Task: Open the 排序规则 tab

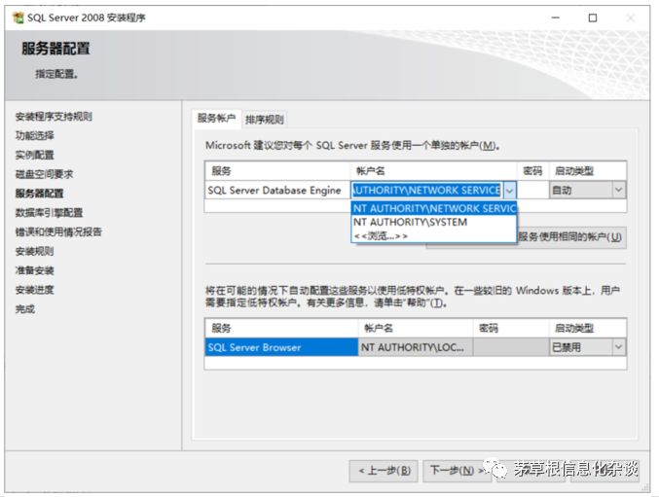Action: click(265, 120)
